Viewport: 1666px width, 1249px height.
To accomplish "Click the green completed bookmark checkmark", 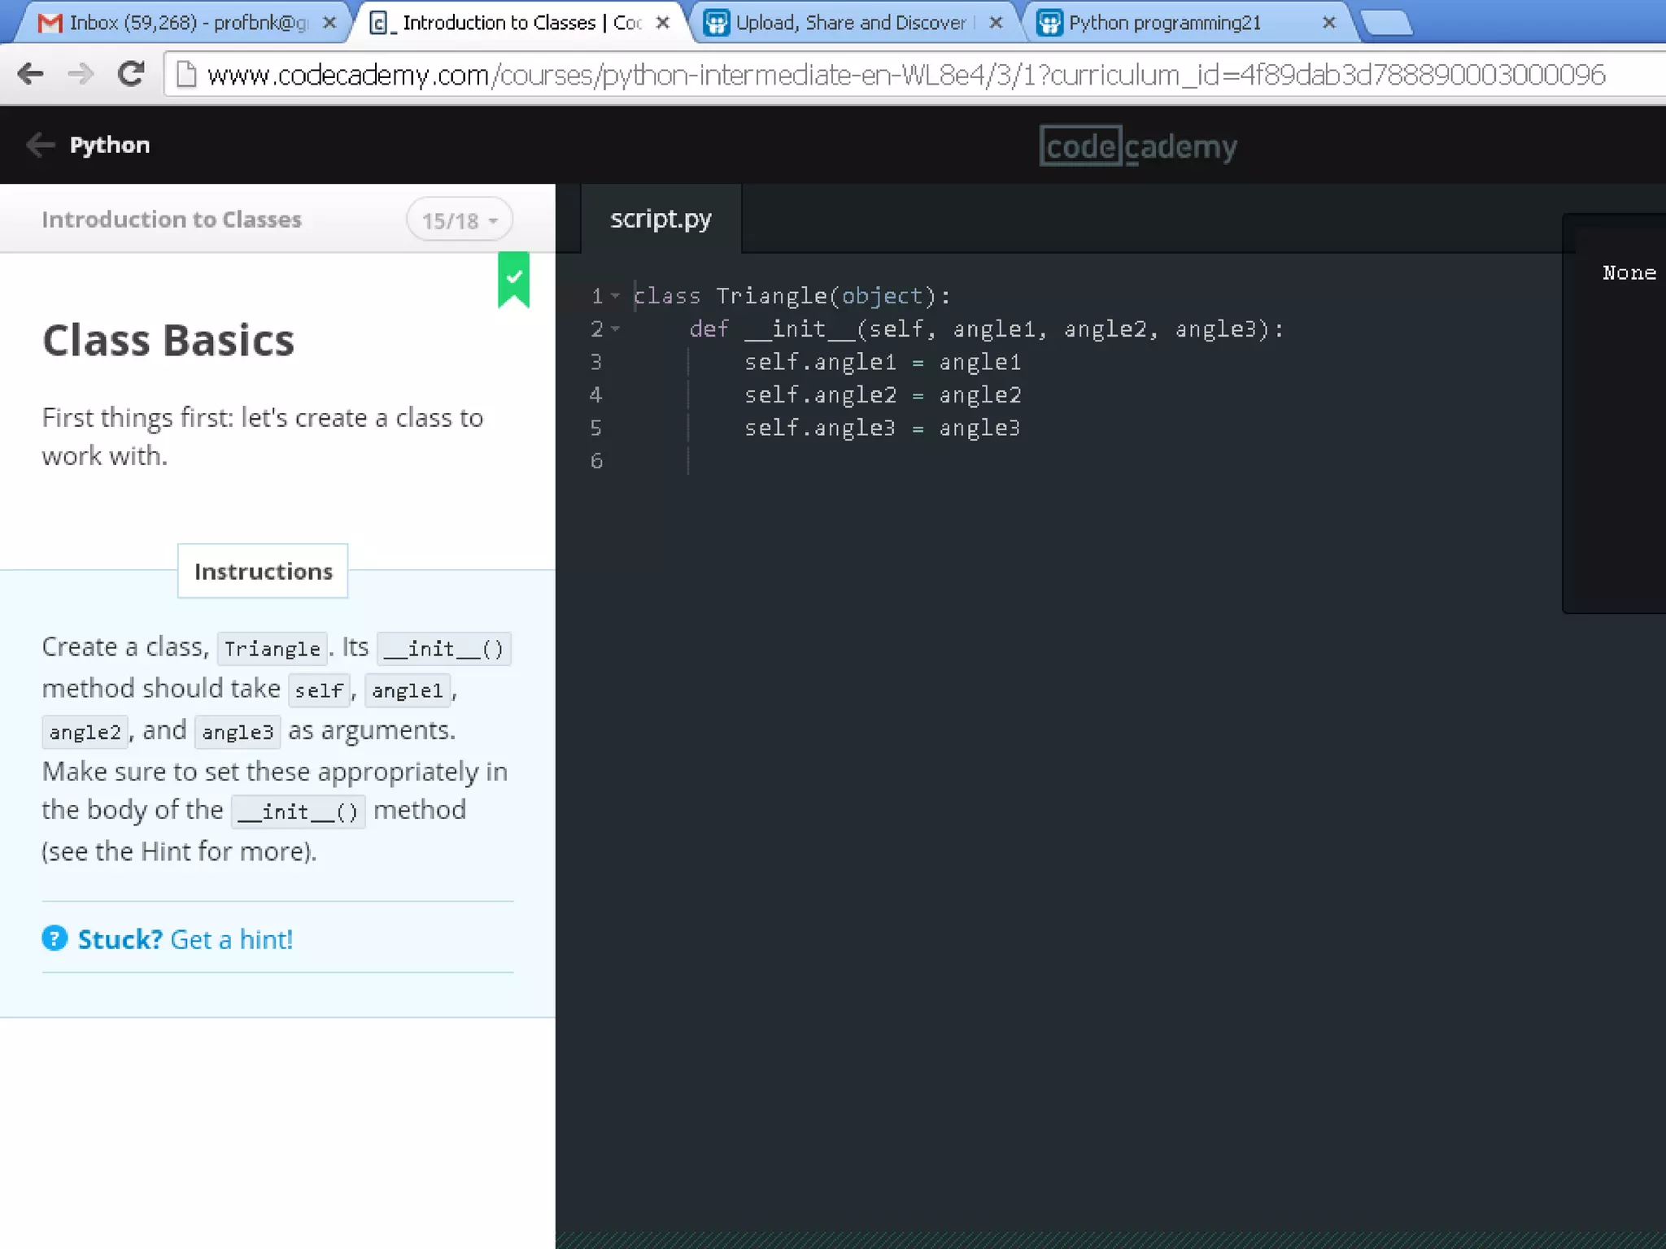I will [x=513, y=280].
